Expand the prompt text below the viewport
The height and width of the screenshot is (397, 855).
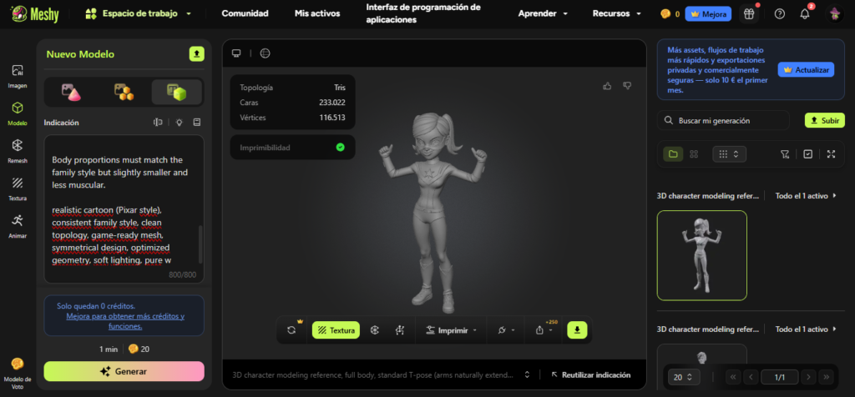coord(527,374)
